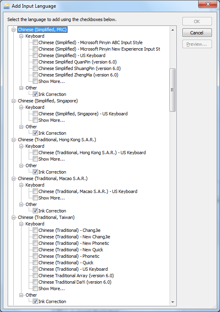
Task: Collapse Keyboard under Chinese (Traditional, Taiwan)
Action: [x=21, y=224]
